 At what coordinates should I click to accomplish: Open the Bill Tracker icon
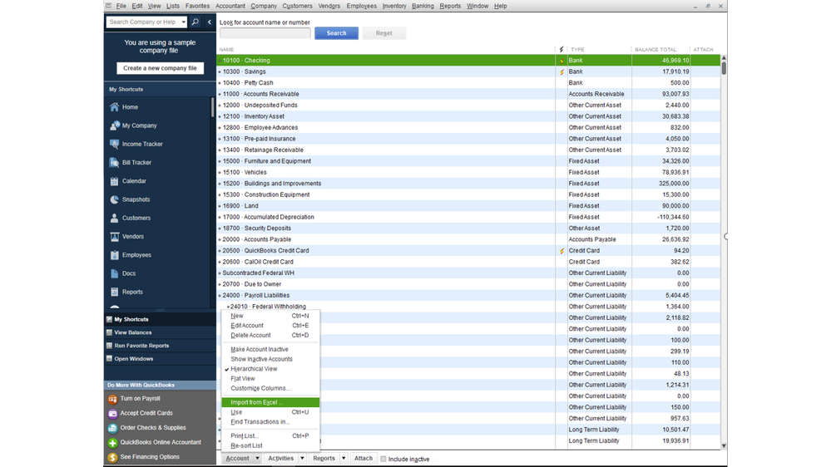[x=114, y=163]
